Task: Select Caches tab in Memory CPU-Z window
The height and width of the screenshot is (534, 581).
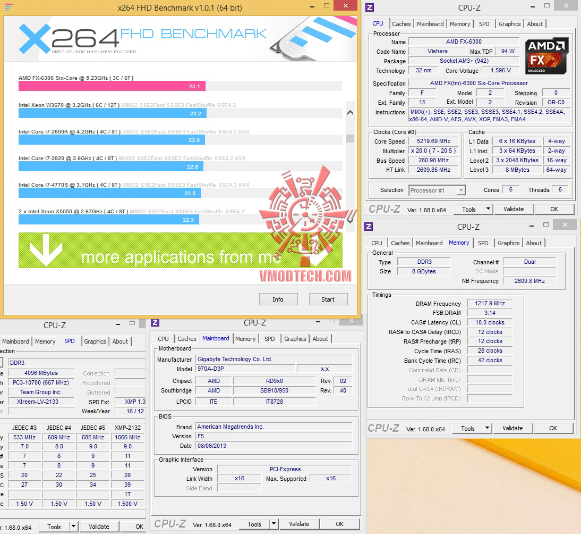Action: [400, 243]
